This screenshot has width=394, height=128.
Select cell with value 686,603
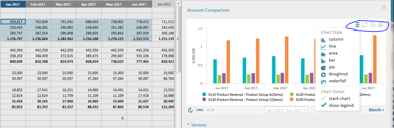[89, 22]
